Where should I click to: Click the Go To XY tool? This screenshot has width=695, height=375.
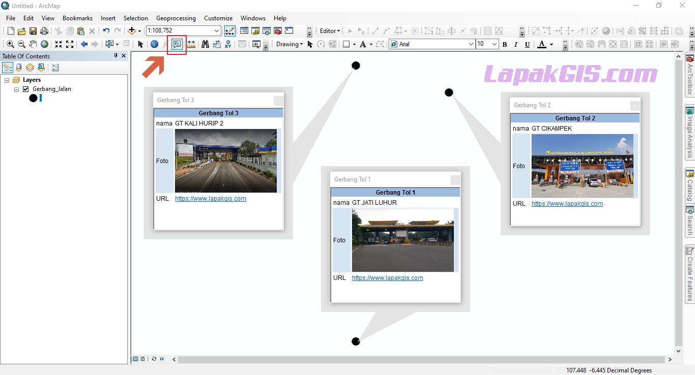click(x=228, y=44)
